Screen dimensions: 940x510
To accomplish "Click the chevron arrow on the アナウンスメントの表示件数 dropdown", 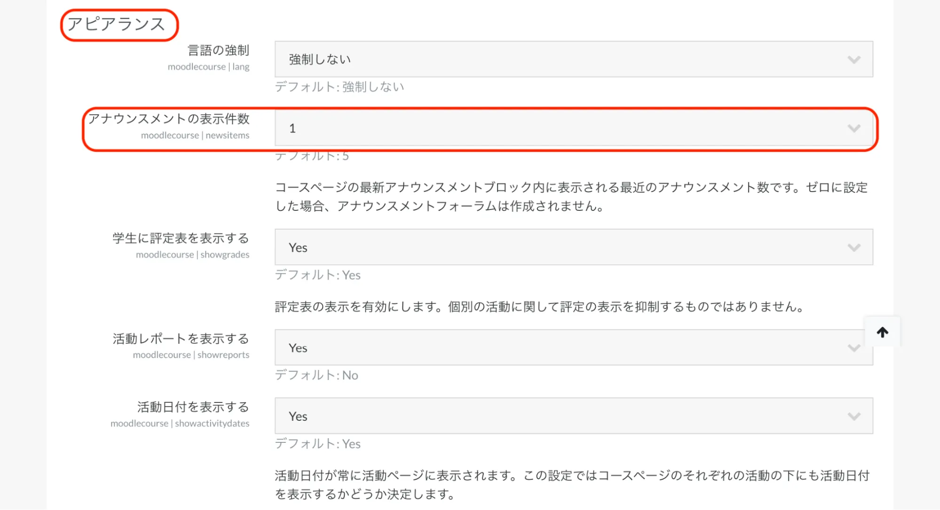I will coord(854,128).
